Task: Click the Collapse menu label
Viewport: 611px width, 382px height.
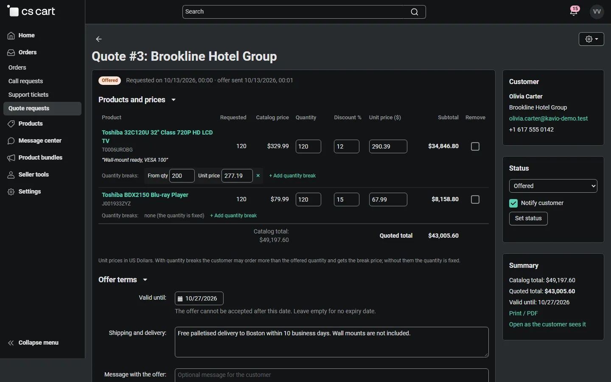Action: tap(39, 343)
